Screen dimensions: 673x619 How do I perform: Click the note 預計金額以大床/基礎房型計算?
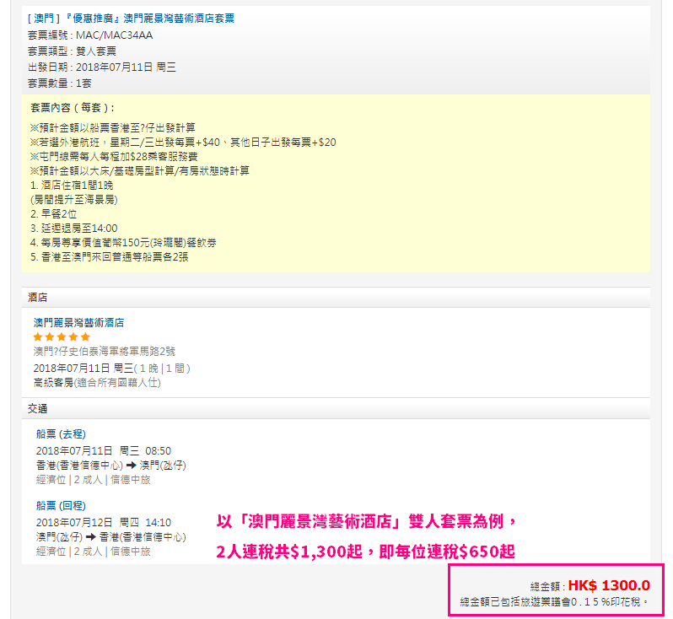pos(139,171)
